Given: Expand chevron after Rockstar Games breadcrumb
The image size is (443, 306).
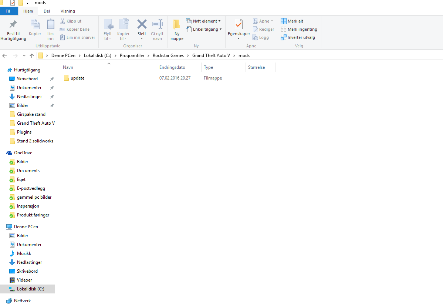Looking at the screenshot, I should coord(188,56).
